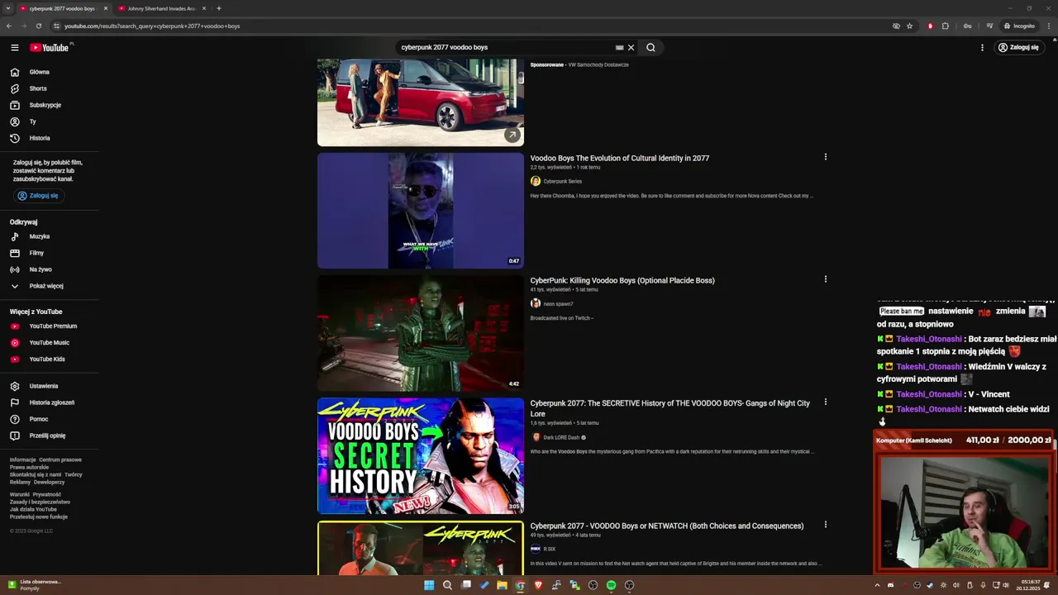Viewport: 1058px width, 595px height.
Task: Open the Voodoo Boys Secret History thumbnail
Action: pos(421,456)
